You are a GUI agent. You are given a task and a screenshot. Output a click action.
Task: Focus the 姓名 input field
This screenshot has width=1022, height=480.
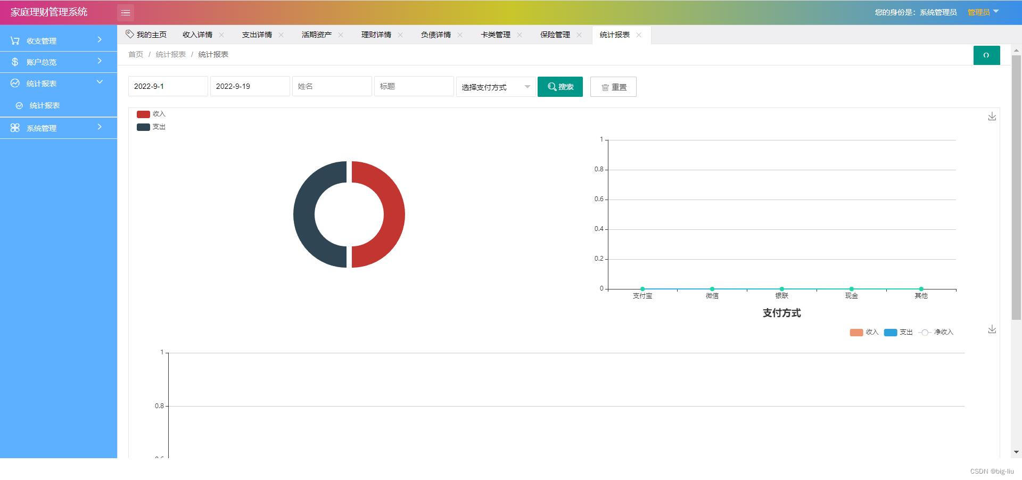[332, 86]
